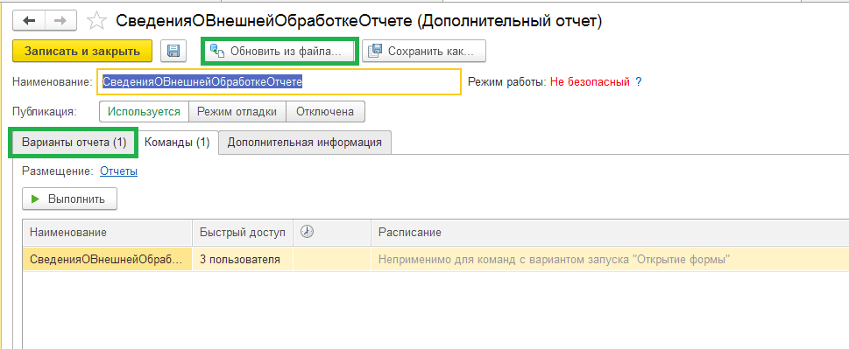849x349 pixels.
Task: Click the Неприменимо для команд schedule cell
Action: tap(610, 259)
